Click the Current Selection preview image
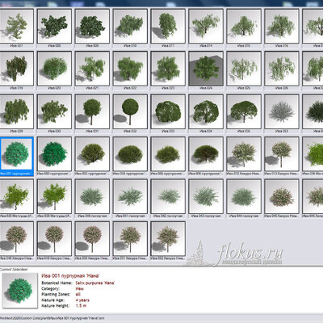 (x=19, y=291)
